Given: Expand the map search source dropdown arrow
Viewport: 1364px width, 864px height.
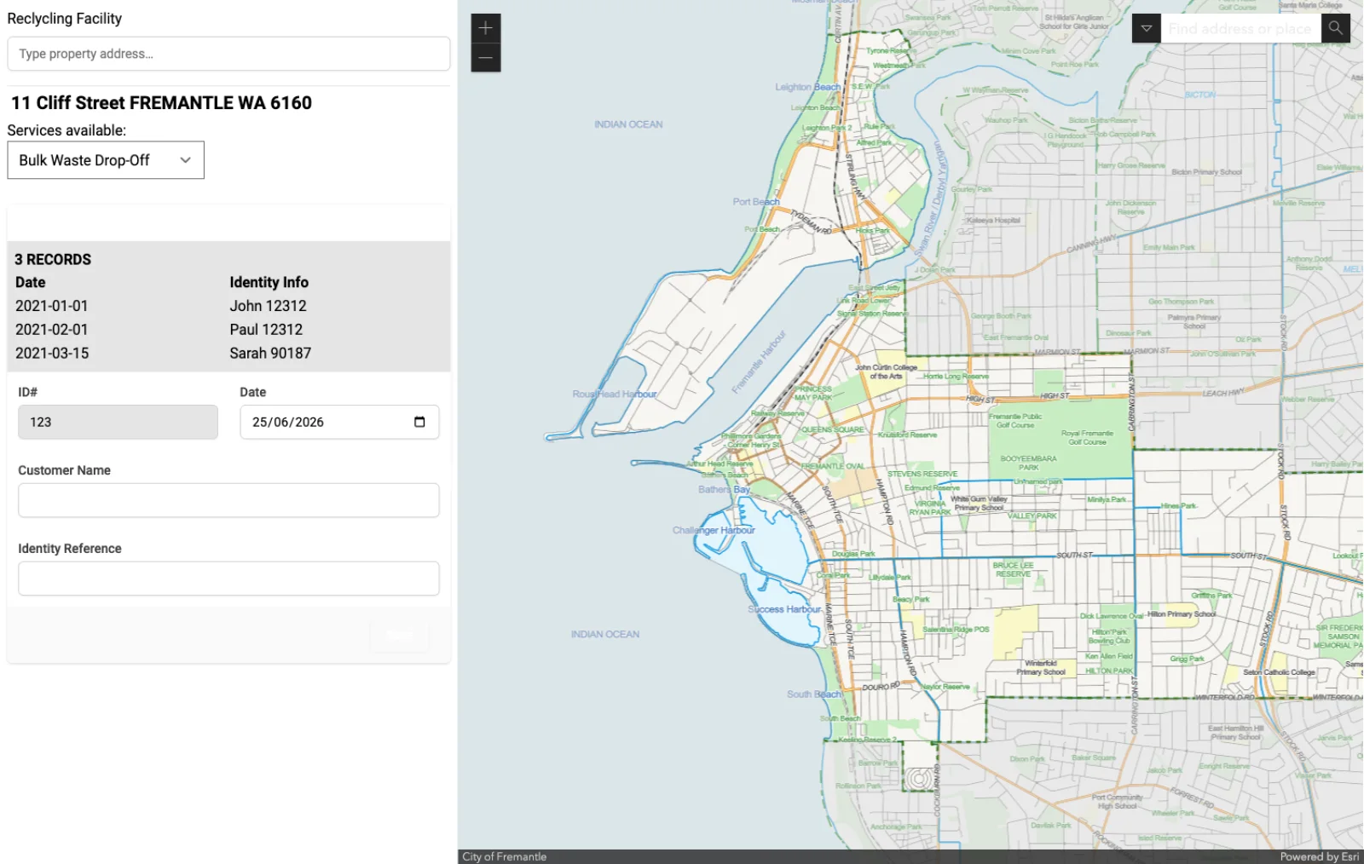Looking at the screenshot, I should coord(1147,28).
